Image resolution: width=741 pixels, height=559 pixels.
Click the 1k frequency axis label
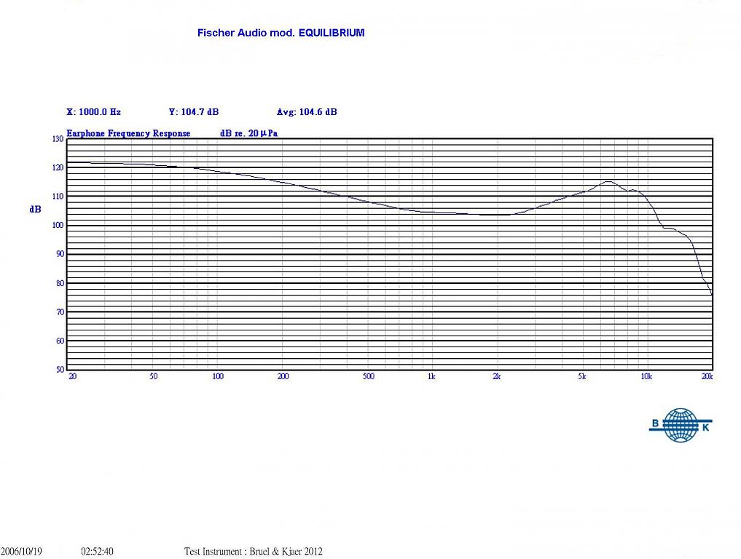coord(431,376)
